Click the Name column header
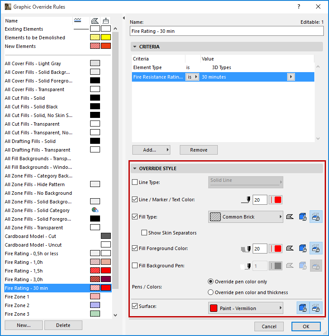The width and height of the screenshot is (329, 336). [x=38, y=21]
